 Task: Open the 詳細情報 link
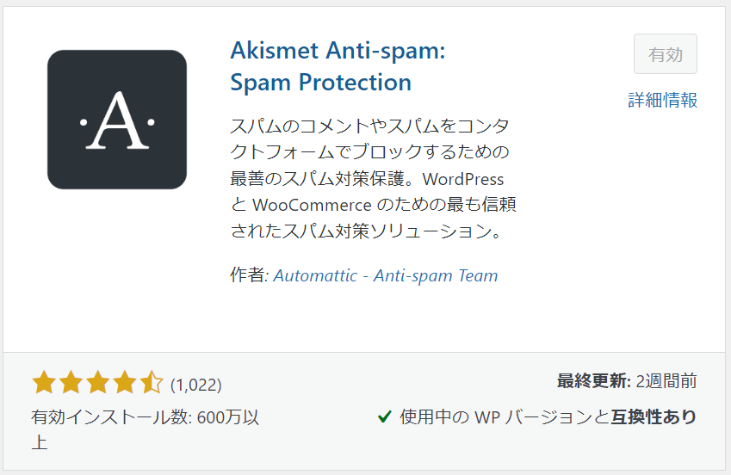[662, 100]
